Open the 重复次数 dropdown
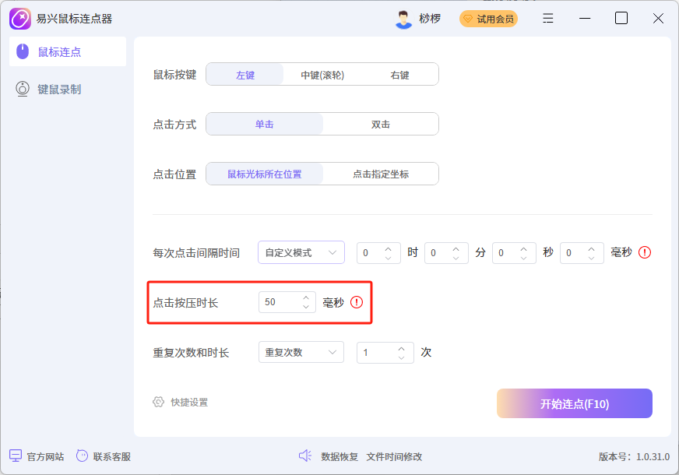Viewport: 679px width, 475px height. (301, 352)
